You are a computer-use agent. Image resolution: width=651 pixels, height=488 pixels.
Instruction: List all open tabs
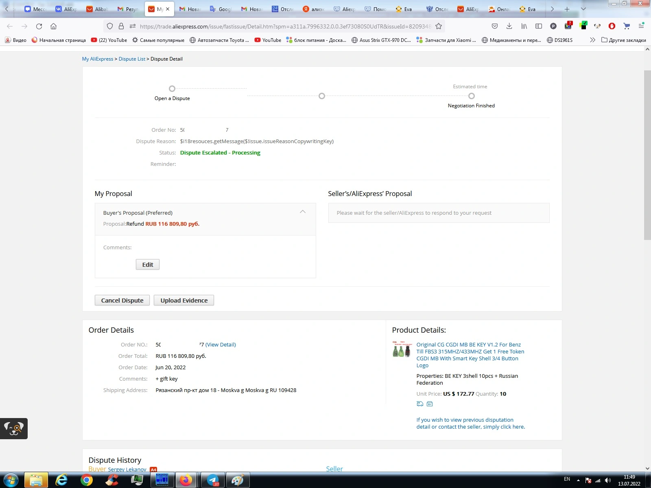(x=583, y=9)
